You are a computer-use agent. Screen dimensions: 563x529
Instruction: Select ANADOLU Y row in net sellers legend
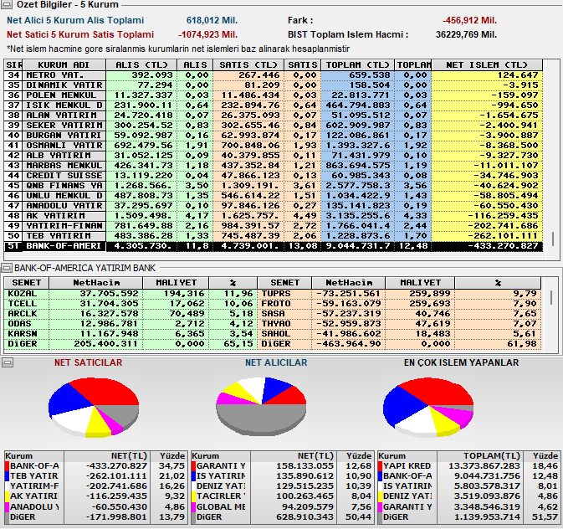(96, 507)
